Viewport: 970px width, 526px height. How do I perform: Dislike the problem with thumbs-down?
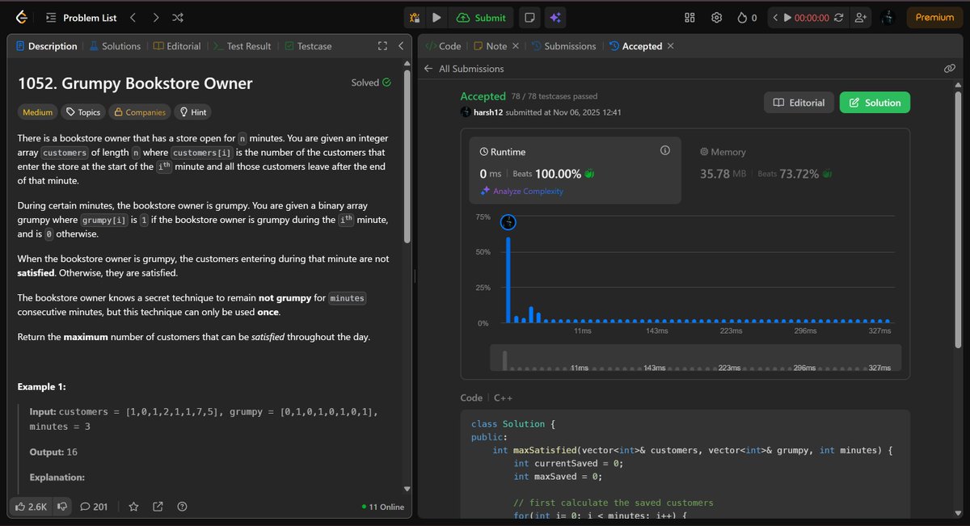pyautogui.click(x=63, y=507)
